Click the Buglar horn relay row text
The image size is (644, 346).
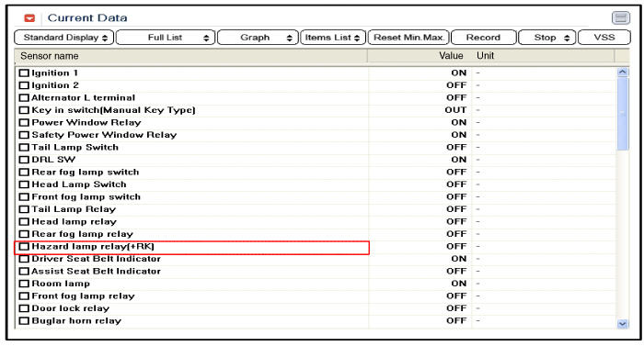(76, 321)
